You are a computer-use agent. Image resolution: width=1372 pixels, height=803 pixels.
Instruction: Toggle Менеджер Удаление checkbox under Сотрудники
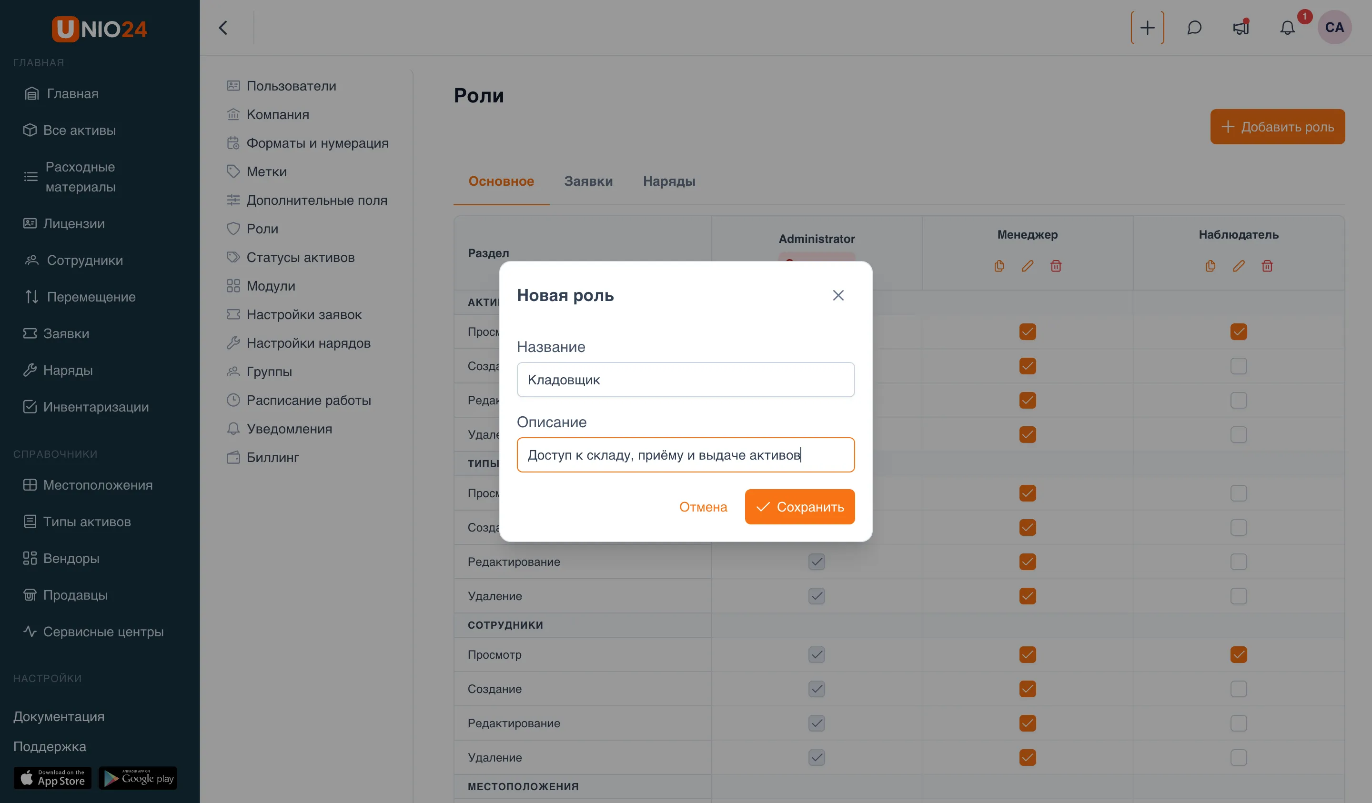click(x=1028, y=757)
